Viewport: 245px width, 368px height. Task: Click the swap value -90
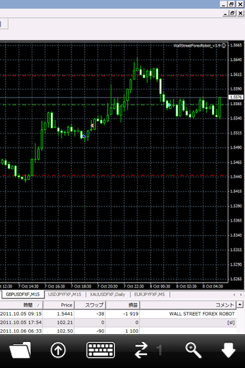pos(100,331)
